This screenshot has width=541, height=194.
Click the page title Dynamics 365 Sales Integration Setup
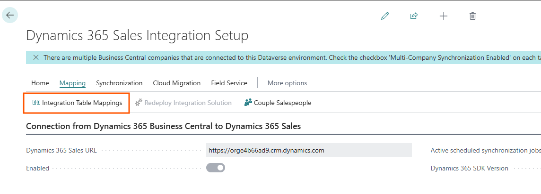pyautogui.click(x=137, y=36)
